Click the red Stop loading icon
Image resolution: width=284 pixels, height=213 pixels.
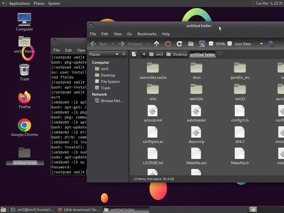[x=168, y=44]
